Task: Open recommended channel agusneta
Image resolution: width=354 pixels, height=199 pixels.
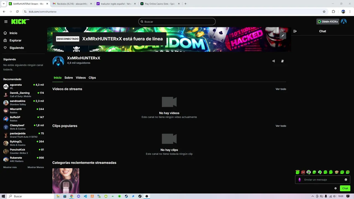Action: [24, 86]
